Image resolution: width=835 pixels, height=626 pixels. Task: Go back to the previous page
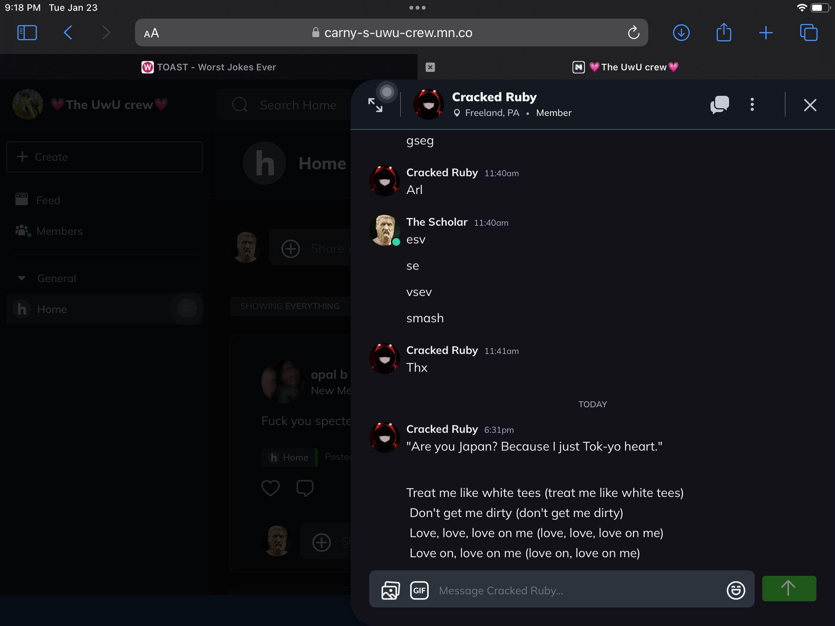[68, 33]
